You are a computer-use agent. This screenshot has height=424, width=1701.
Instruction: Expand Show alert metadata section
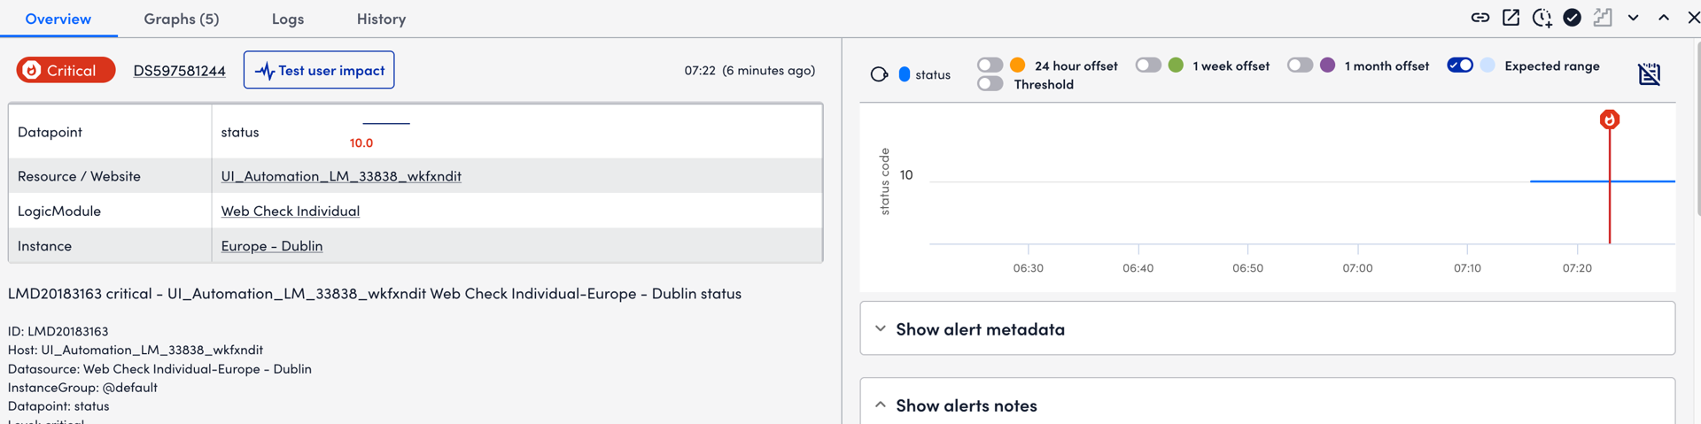pyautogui.click(x=1267, y=328)
